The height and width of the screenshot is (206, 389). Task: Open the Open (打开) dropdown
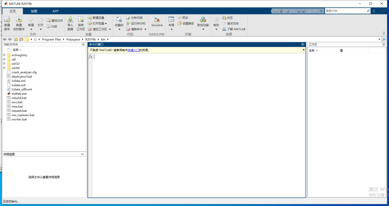pyautogui.click(x=41, y=29)
